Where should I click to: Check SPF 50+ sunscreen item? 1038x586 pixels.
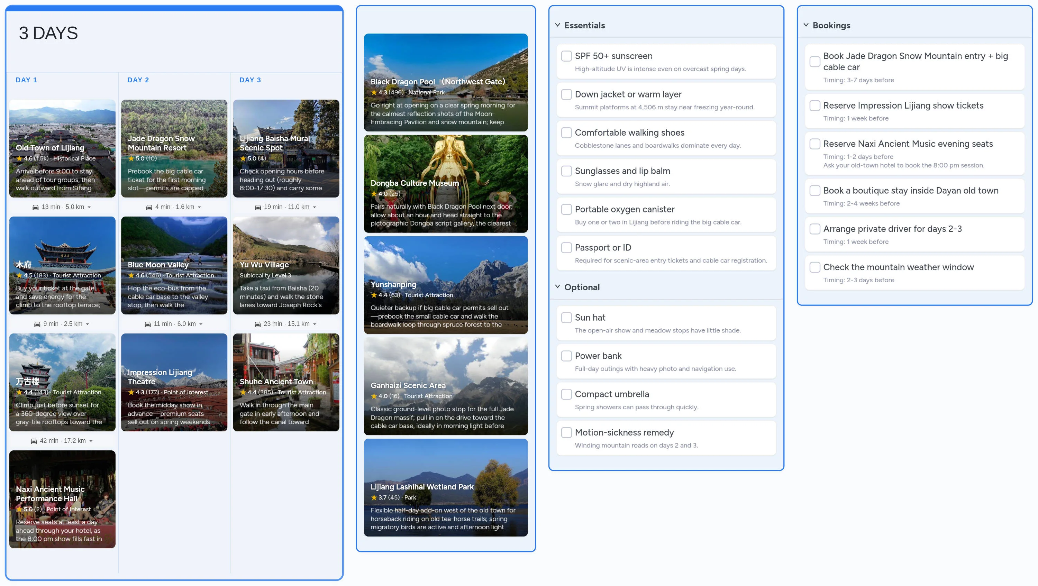(x=566, y=56)
